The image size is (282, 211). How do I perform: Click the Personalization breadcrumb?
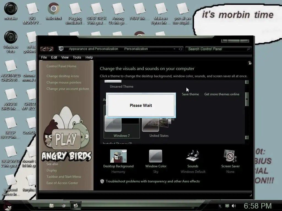136,49
